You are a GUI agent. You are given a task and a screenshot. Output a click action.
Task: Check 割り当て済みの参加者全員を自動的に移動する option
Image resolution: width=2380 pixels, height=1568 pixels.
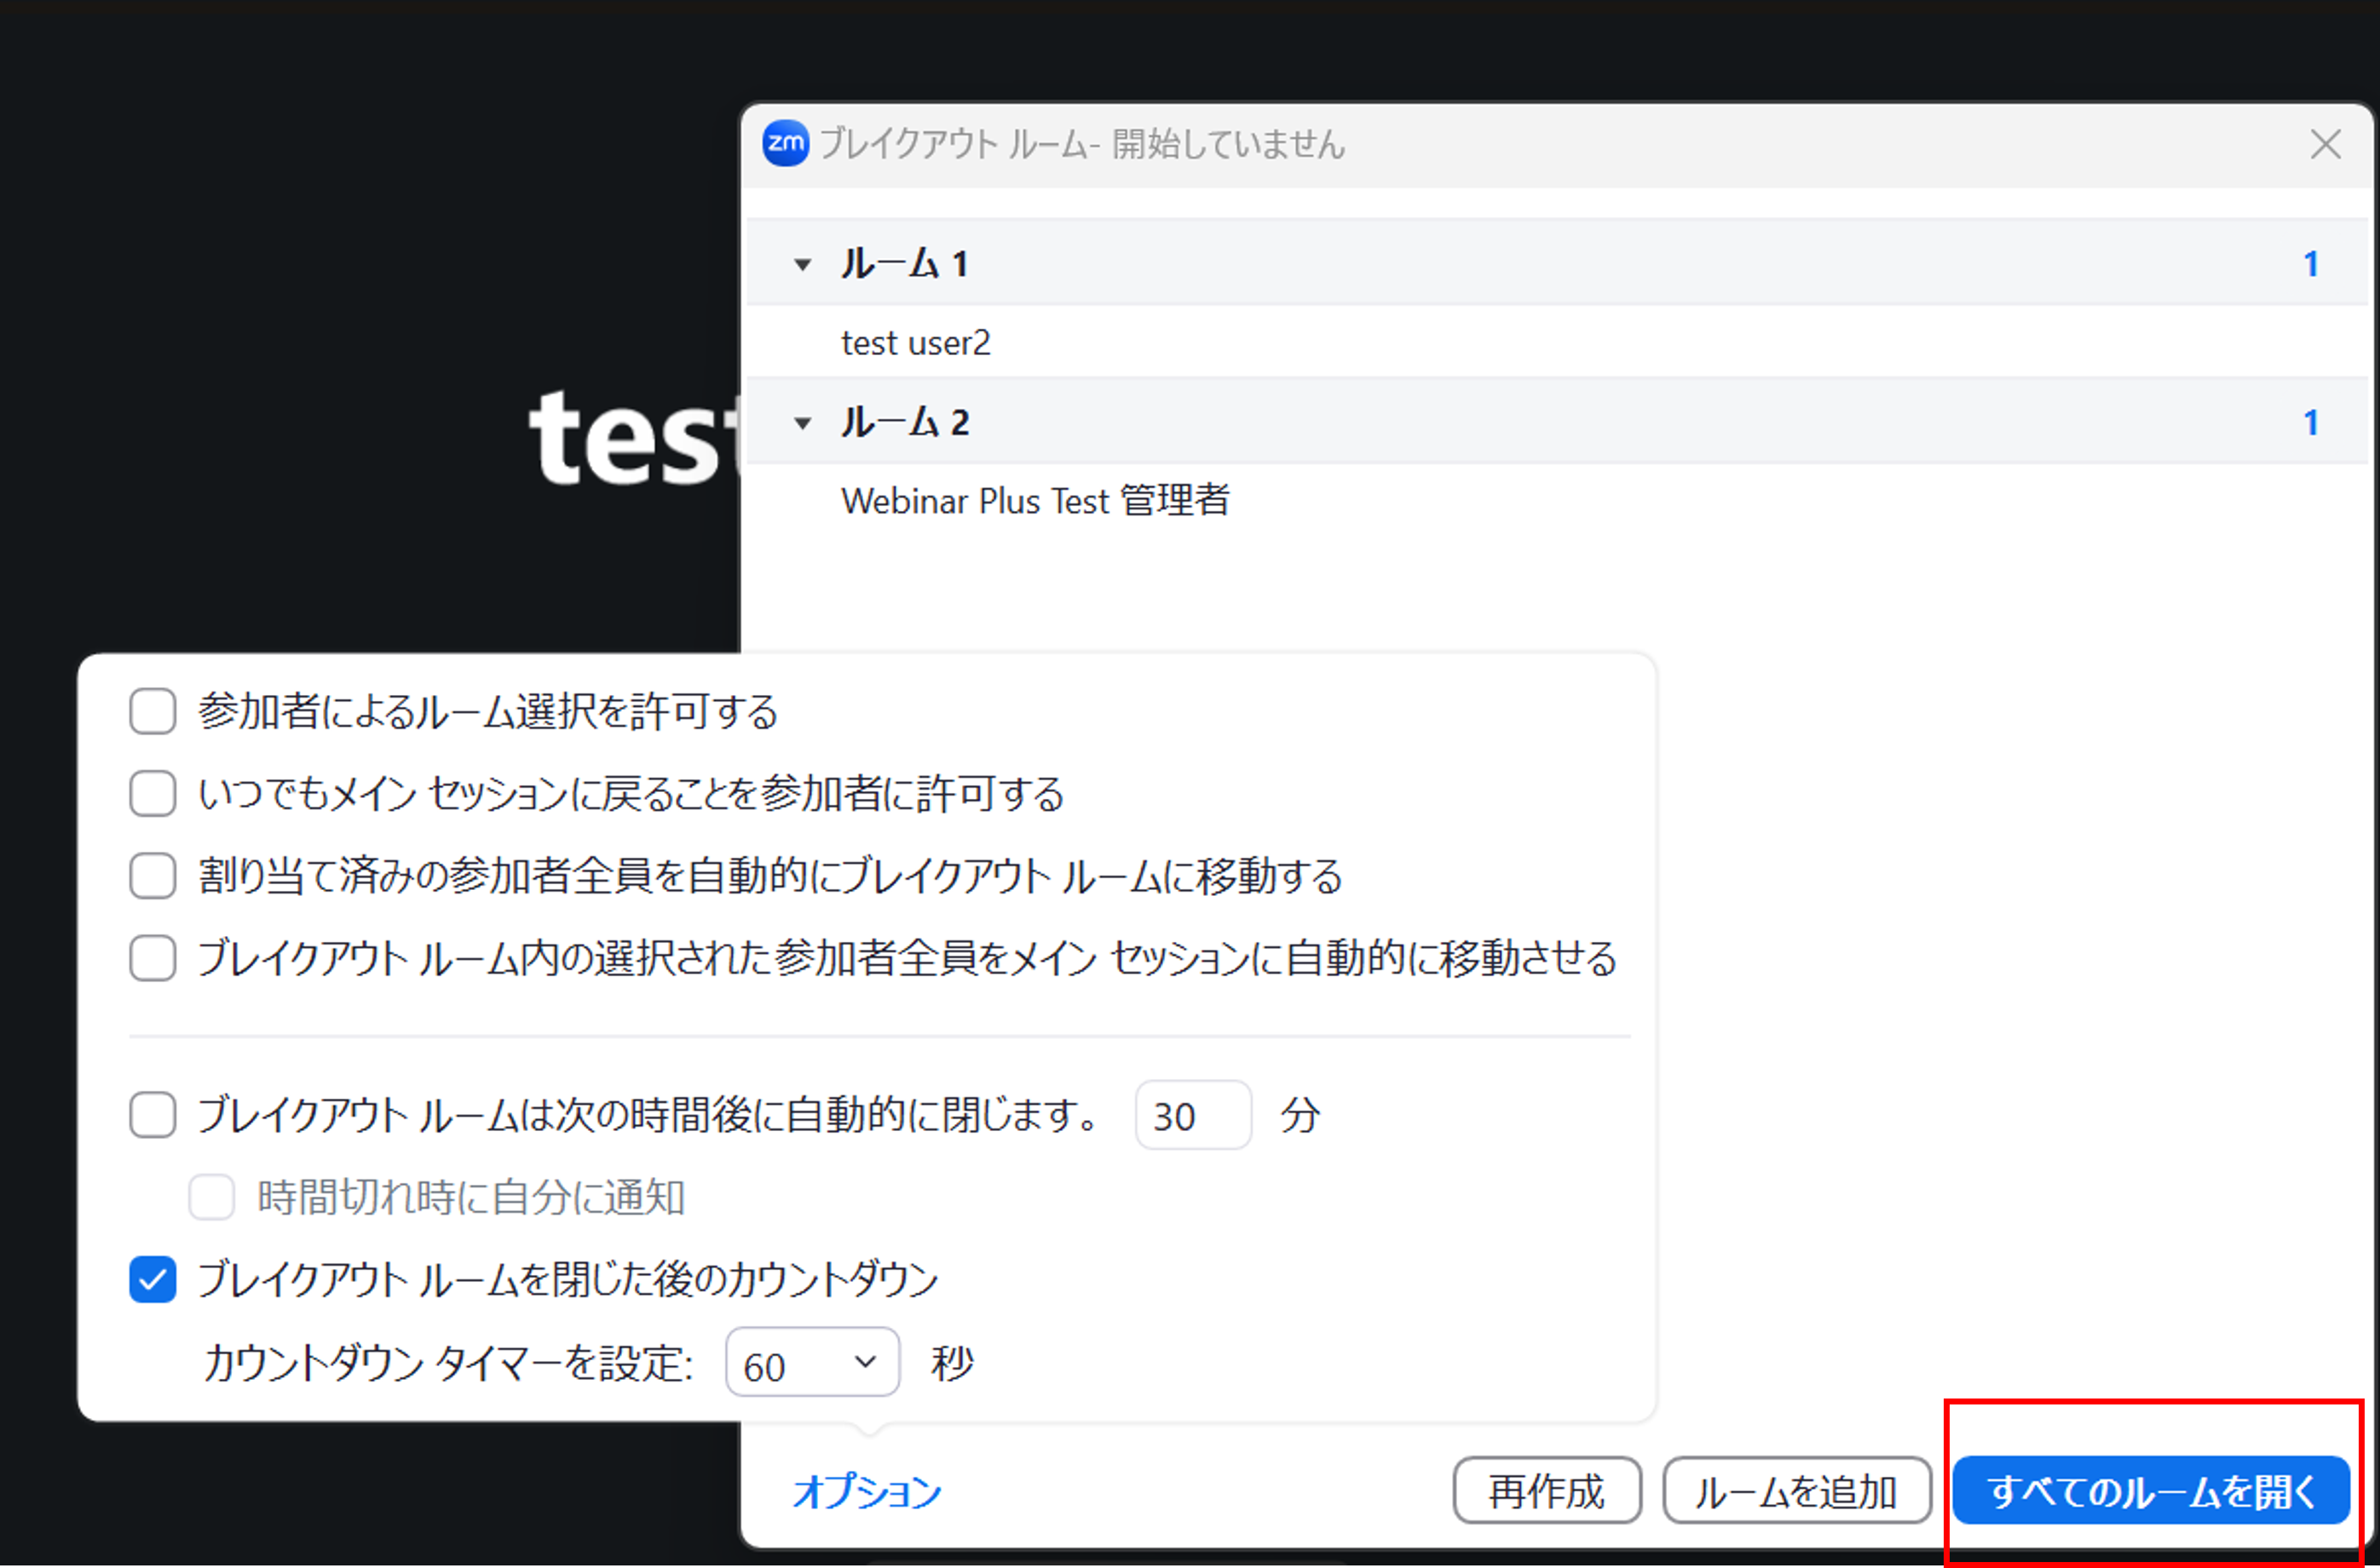[x=153, y=876]
